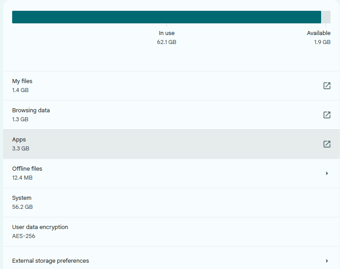
Task: Open My files external link icon
Action: (x=327, y=86)
